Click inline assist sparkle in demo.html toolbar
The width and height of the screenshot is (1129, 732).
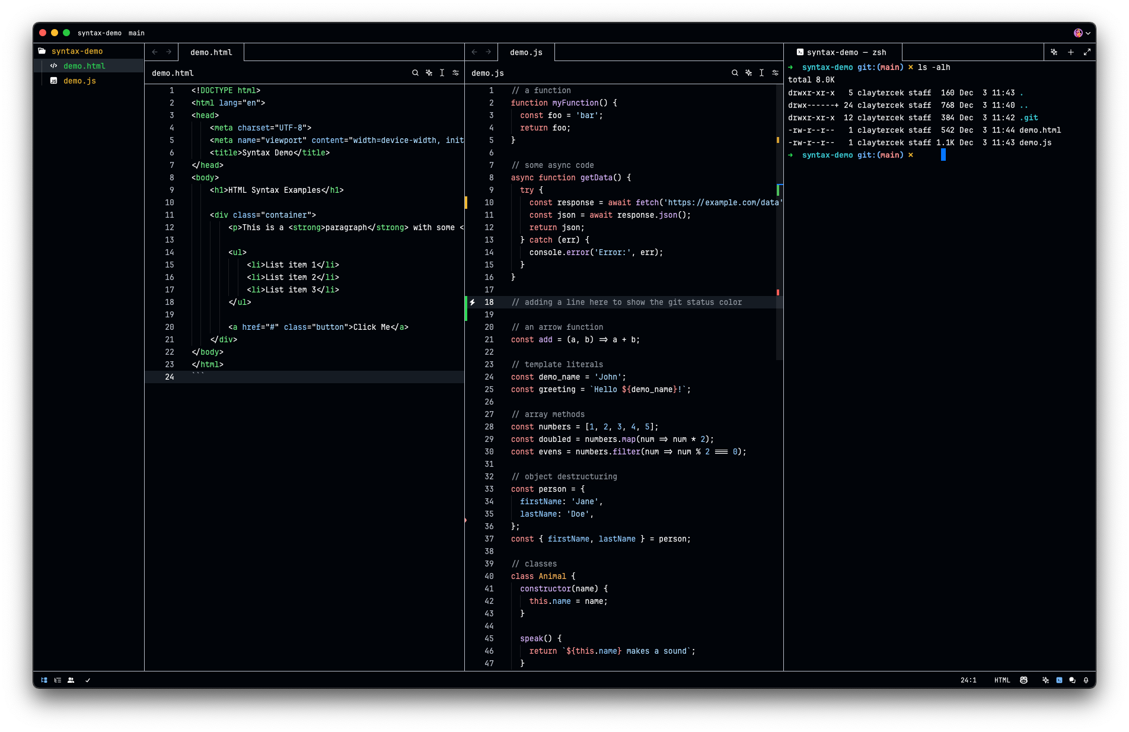[429, 73]
